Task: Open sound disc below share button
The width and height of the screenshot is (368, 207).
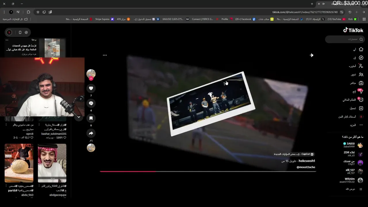Action: click(91, 147)
